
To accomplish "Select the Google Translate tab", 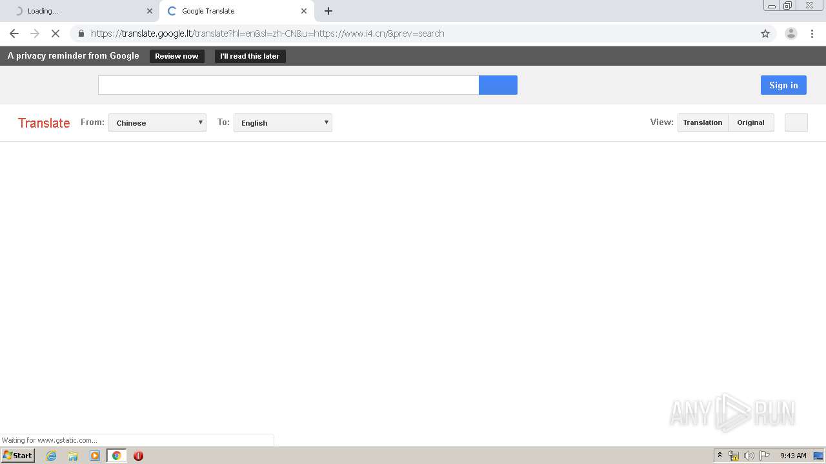I will click(237, 11).
